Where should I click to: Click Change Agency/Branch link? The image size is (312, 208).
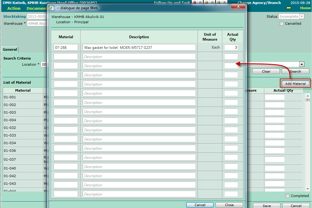click(259, 3)
